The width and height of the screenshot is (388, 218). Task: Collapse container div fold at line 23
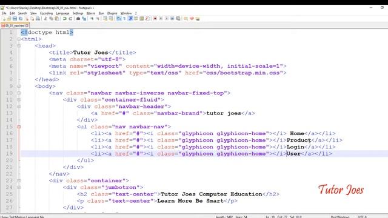(x=19, y=180)
